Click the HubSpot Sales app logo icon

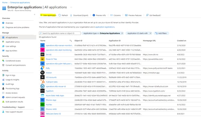pos(42,82)
